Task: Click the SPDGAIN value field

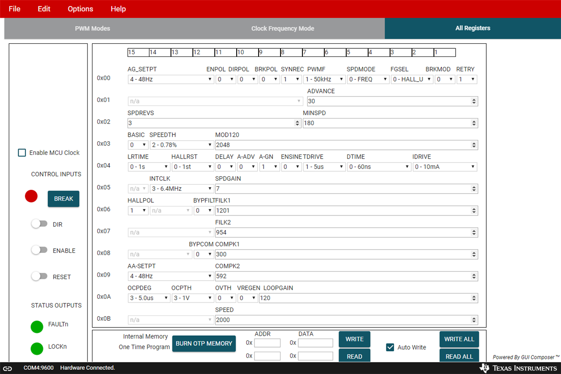Action: pos(347,189)
